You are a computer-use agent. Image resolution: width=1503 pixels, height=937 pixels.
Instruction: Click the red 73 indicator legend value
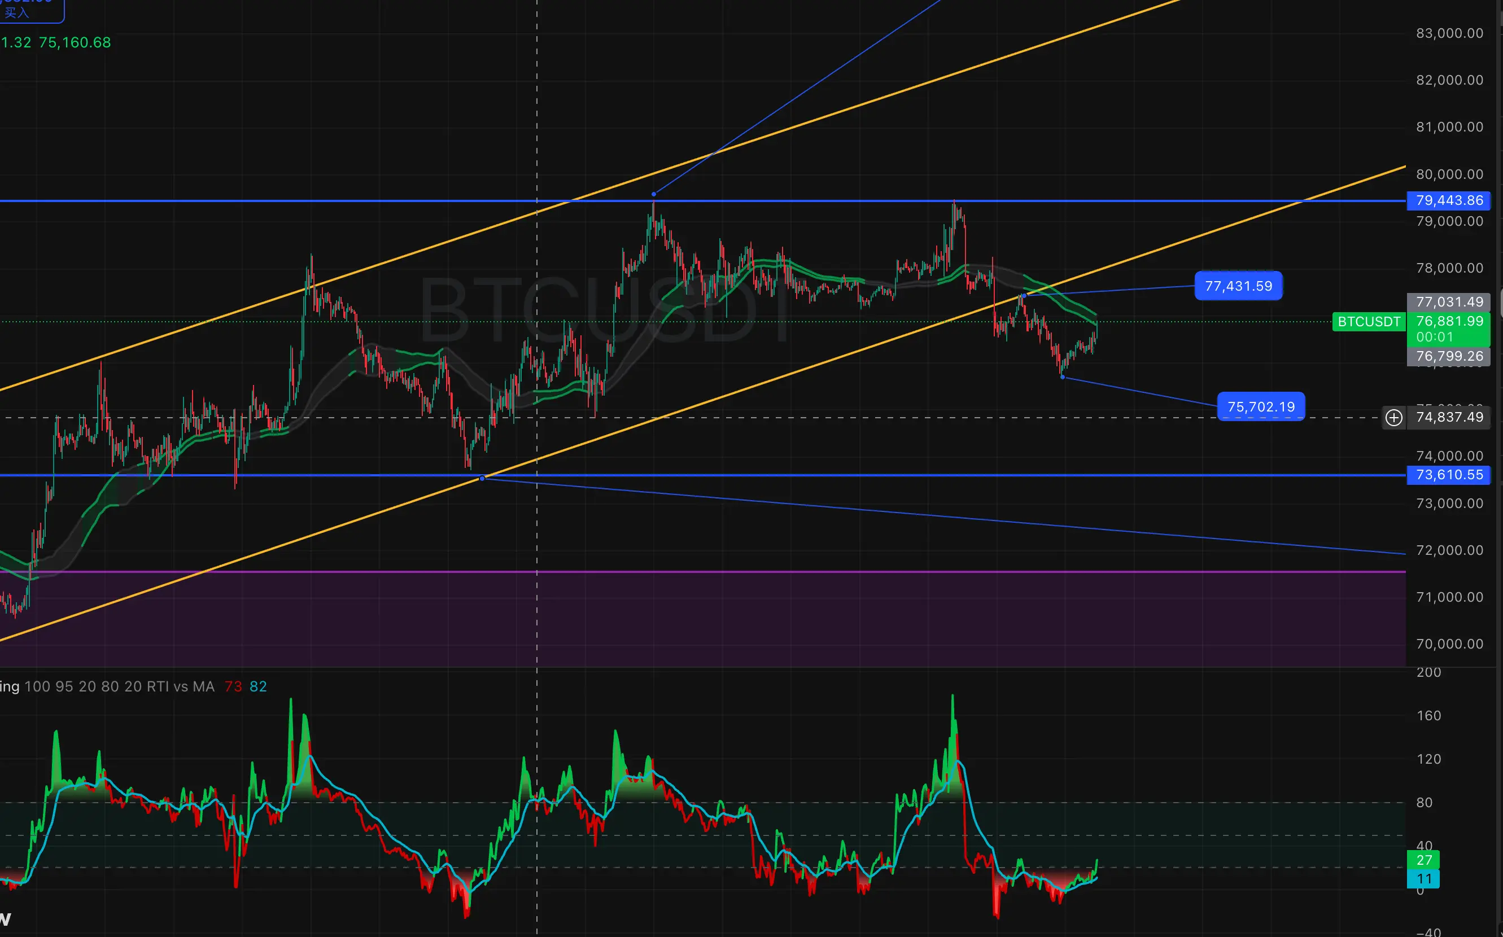click(233, 686)
